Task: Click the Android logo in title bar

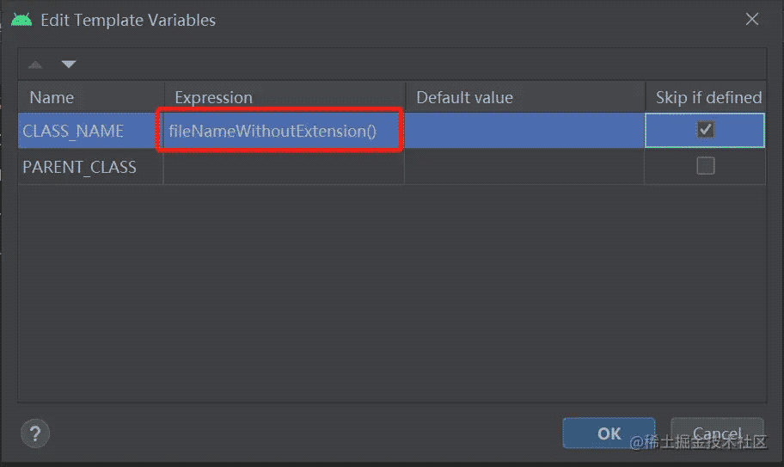Action: [x=21, y=19]
